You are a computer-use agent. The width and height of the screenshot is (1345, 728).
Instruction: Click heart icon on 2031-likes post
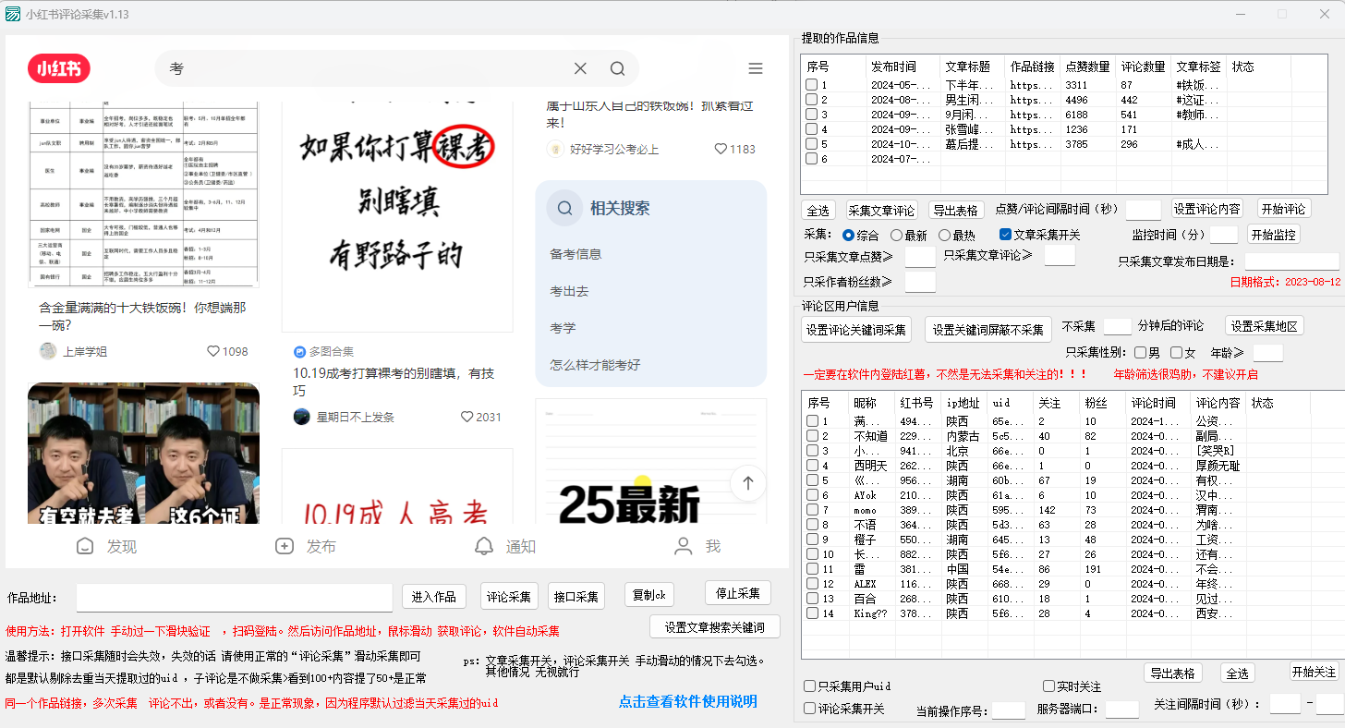[x=467, y=417]
